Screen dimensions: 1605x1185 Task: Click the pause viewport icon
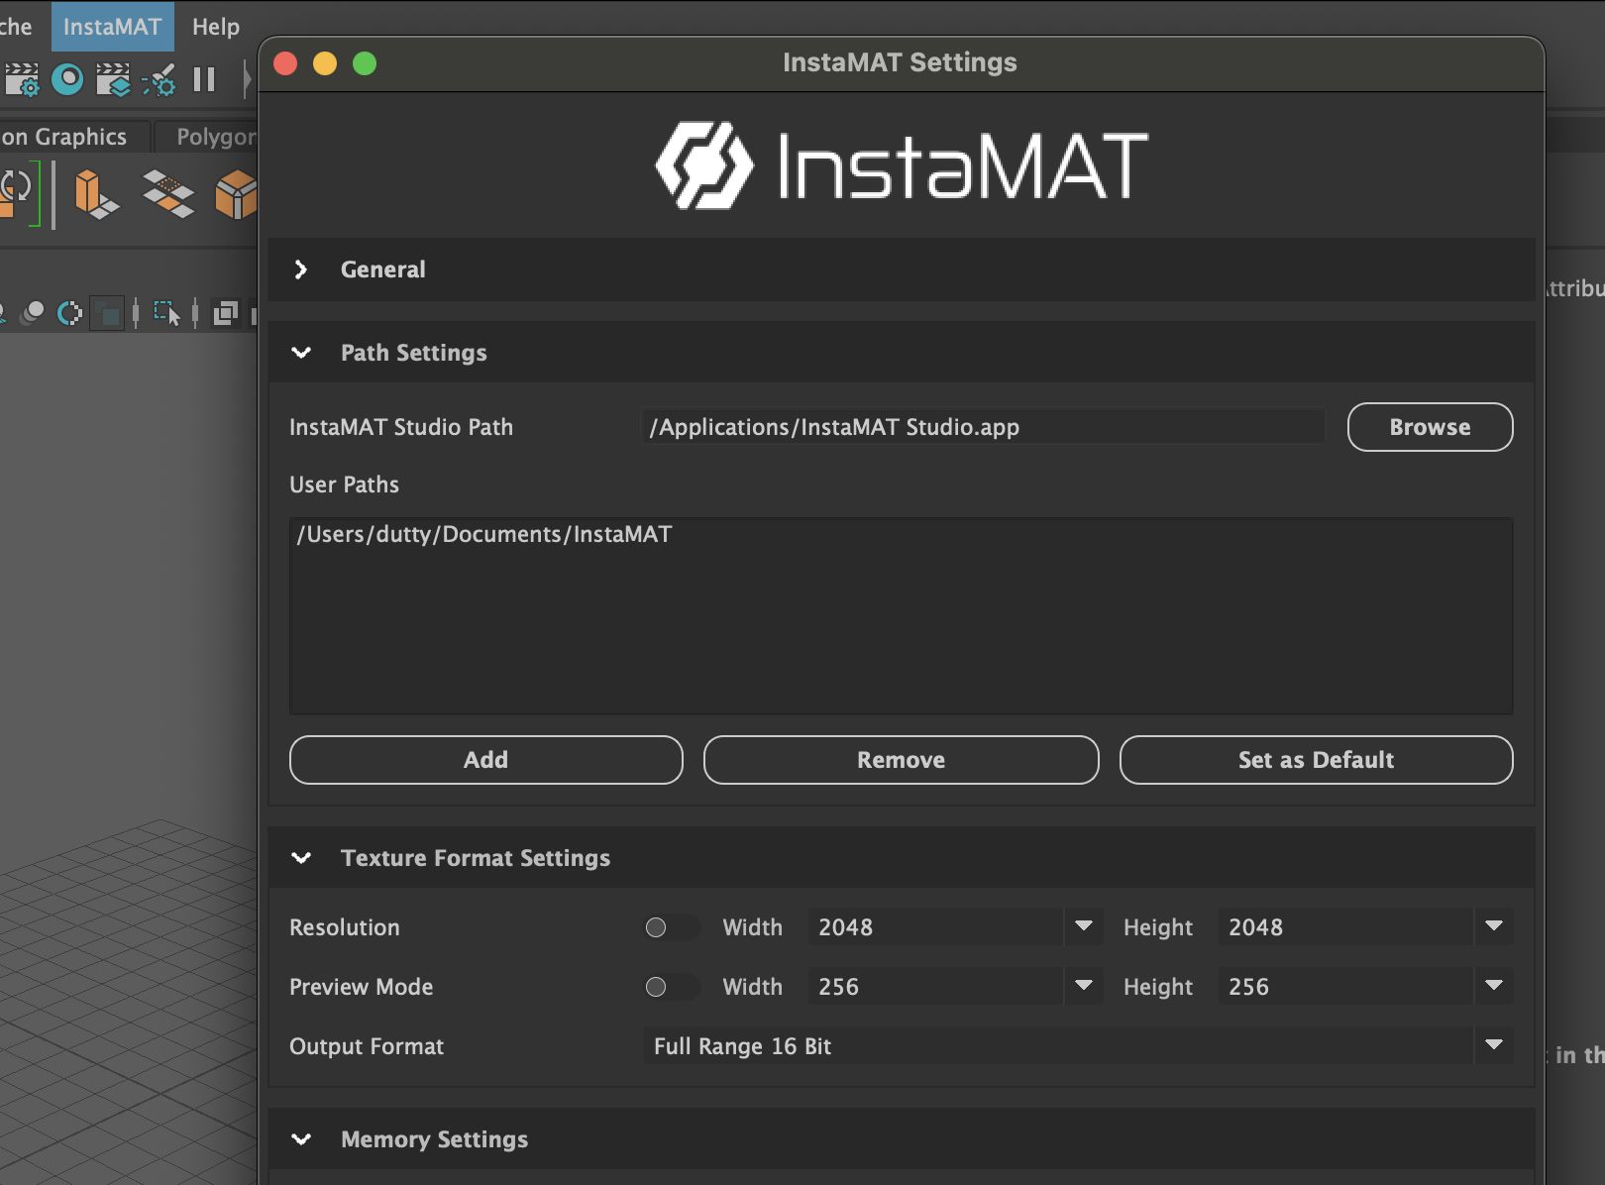point(204,79)
